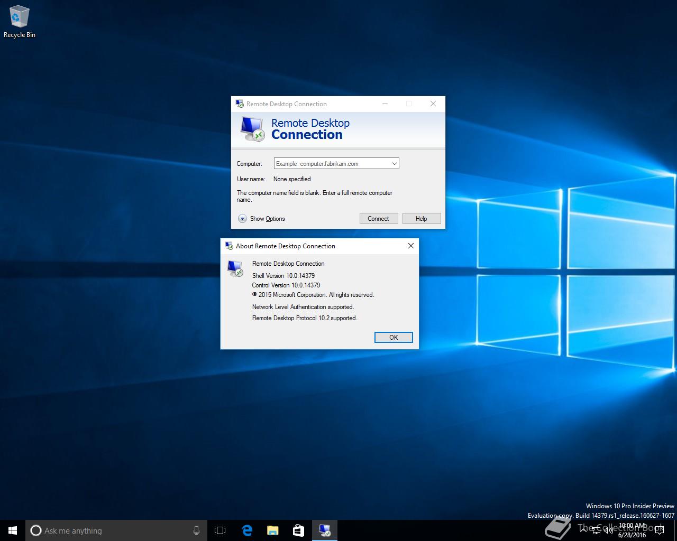This screenshot has width=677, height=541.
Task: Select Remote Desktop Connection taskbar icon
Action: pos(325,530)
